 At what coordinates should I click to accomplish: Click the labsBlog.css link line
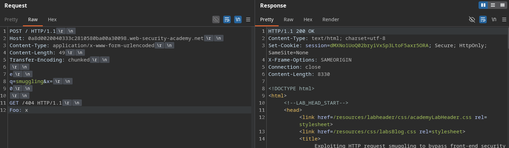[x=382, y=132]
